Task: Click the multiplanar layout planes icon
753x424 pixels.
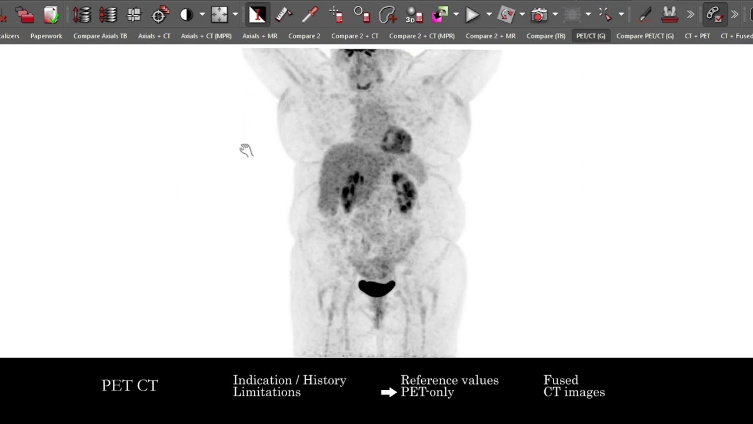Action: 134,15
